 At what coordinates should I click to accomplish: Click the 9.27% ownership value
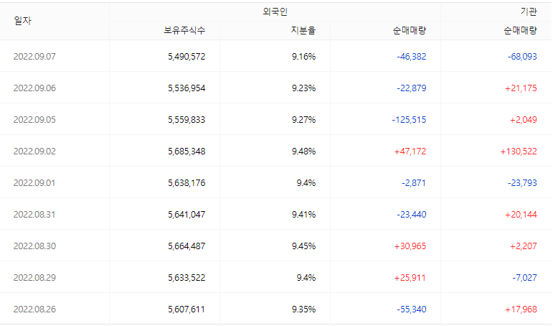point(303,120)
